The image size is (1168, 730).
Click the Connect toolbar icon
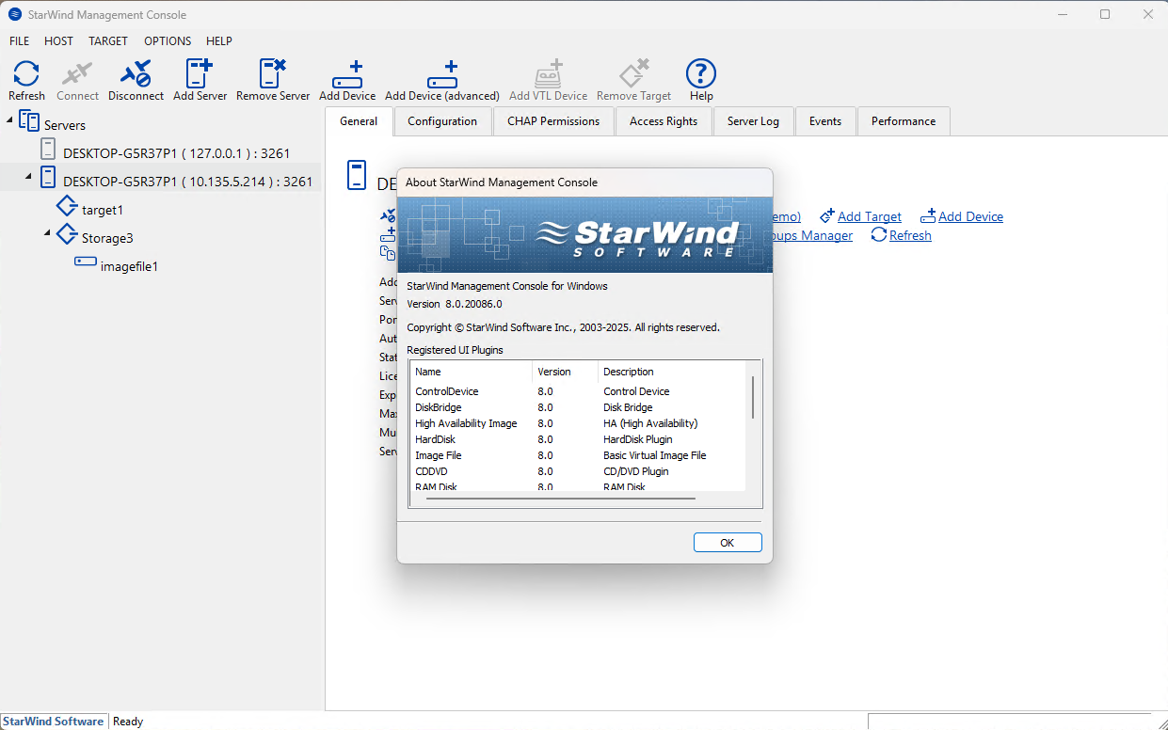pos(77,73)
